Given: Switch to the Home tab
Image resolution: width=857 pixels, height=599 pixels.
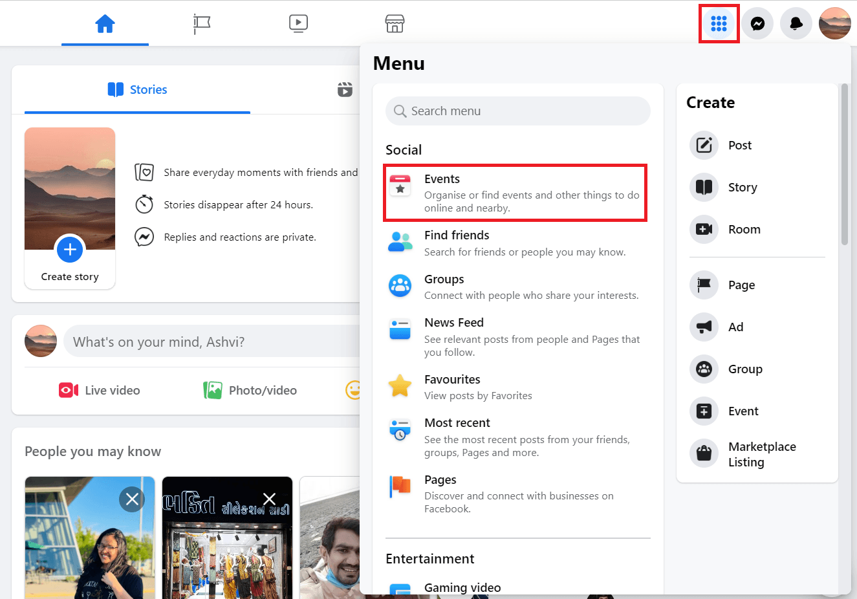Looking at the screenshot, I should pos(105,23).
